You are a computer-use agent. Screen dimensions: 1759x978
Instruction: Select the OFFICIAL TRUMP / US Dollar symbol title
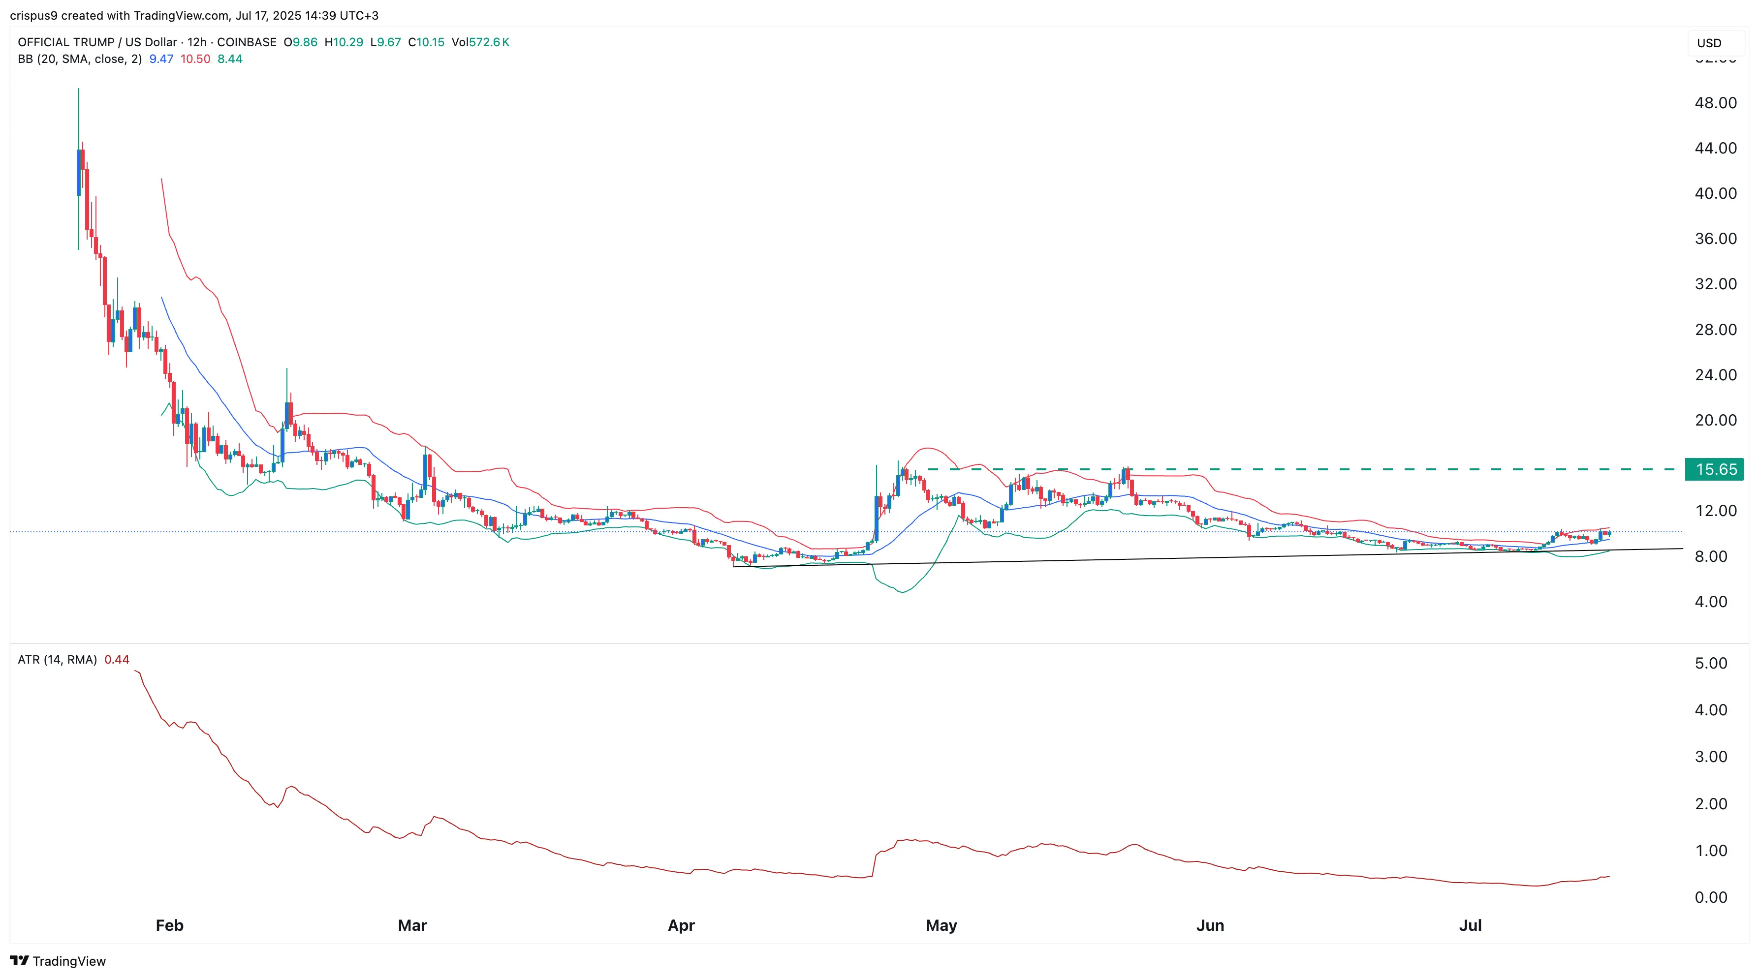(97, 42)
